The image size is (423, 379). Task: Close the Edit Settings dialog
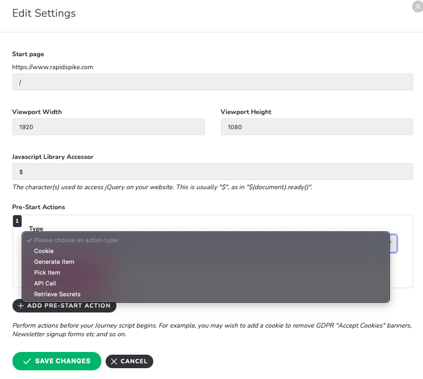pos(418,6)
